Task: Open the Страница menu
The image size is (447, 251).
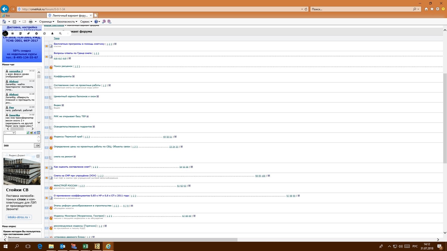Action: tap(47, 22)
